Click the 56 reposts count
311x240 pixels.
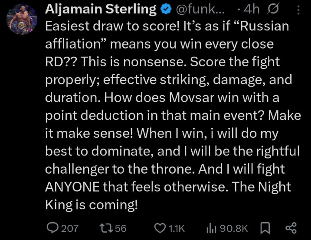pos(121,227)
